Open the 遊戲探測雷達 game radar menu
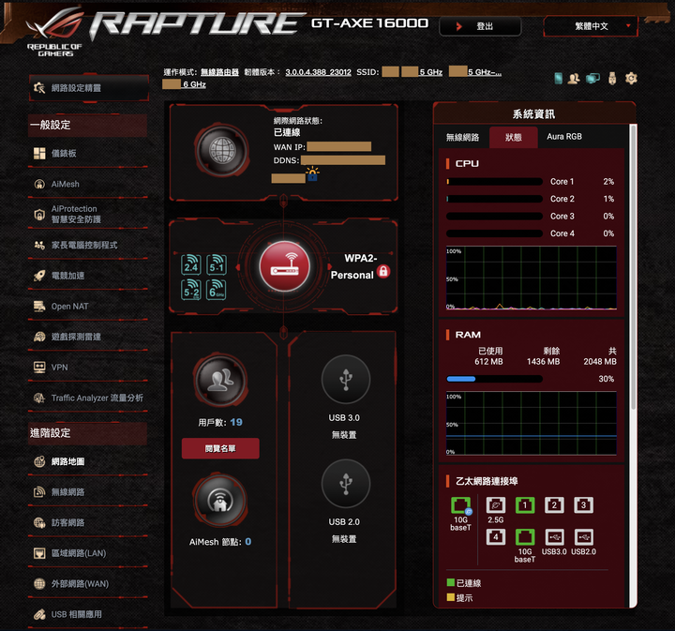 [x=88, y=337]
